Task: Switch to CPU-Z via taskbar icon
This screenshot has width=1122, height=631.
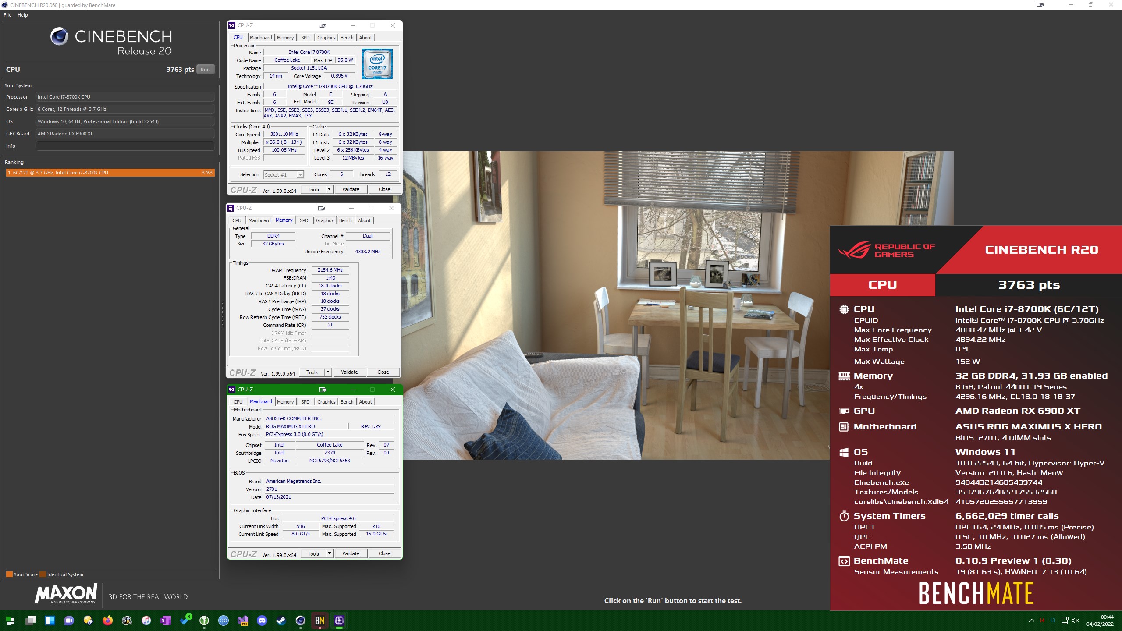Action: 339,620
